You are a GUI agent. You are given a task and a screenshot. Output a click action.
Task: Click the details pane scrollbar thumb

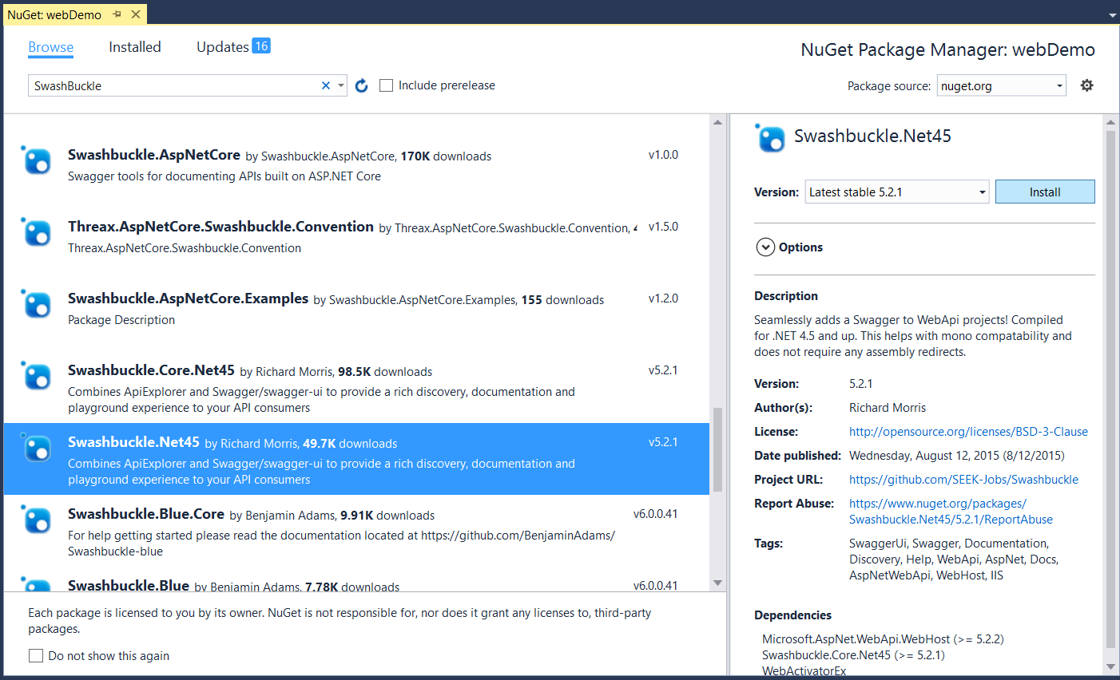tap(1110, 389)
